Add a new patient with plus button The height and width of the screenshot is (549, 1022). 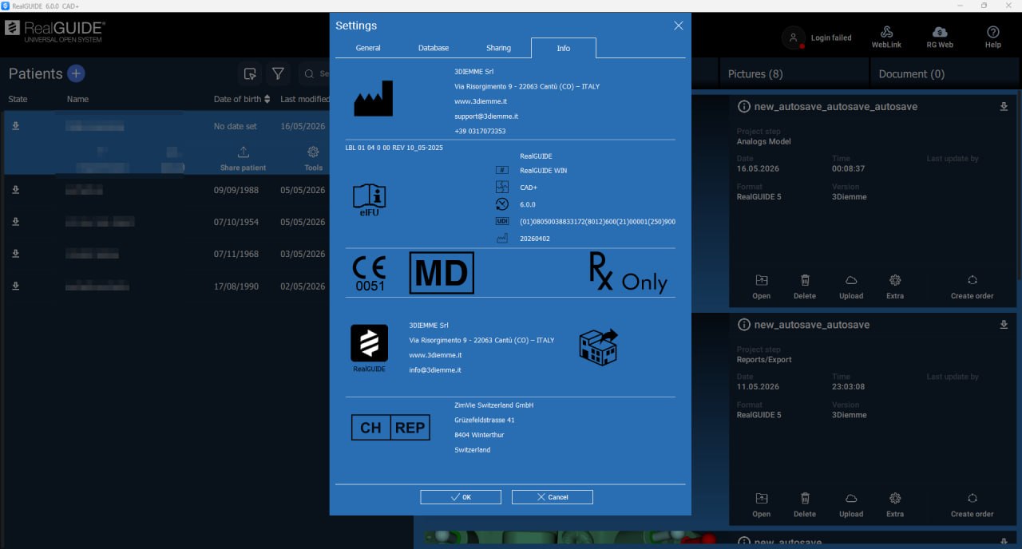coord(76,73)
